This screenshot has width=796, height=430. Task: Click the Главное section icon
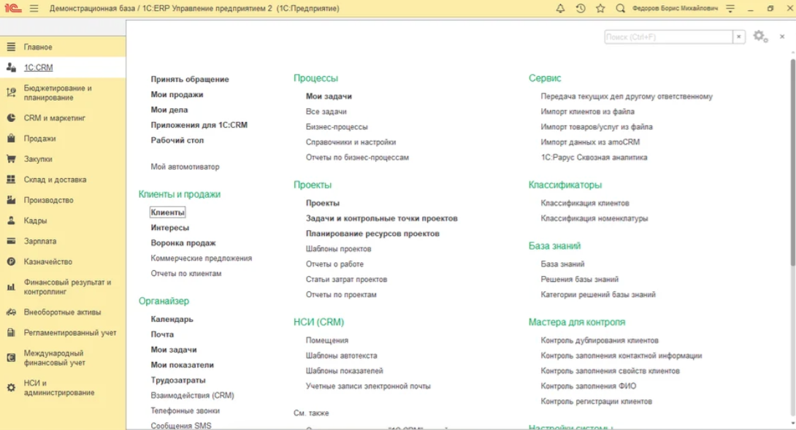click(x=11, y=47)
